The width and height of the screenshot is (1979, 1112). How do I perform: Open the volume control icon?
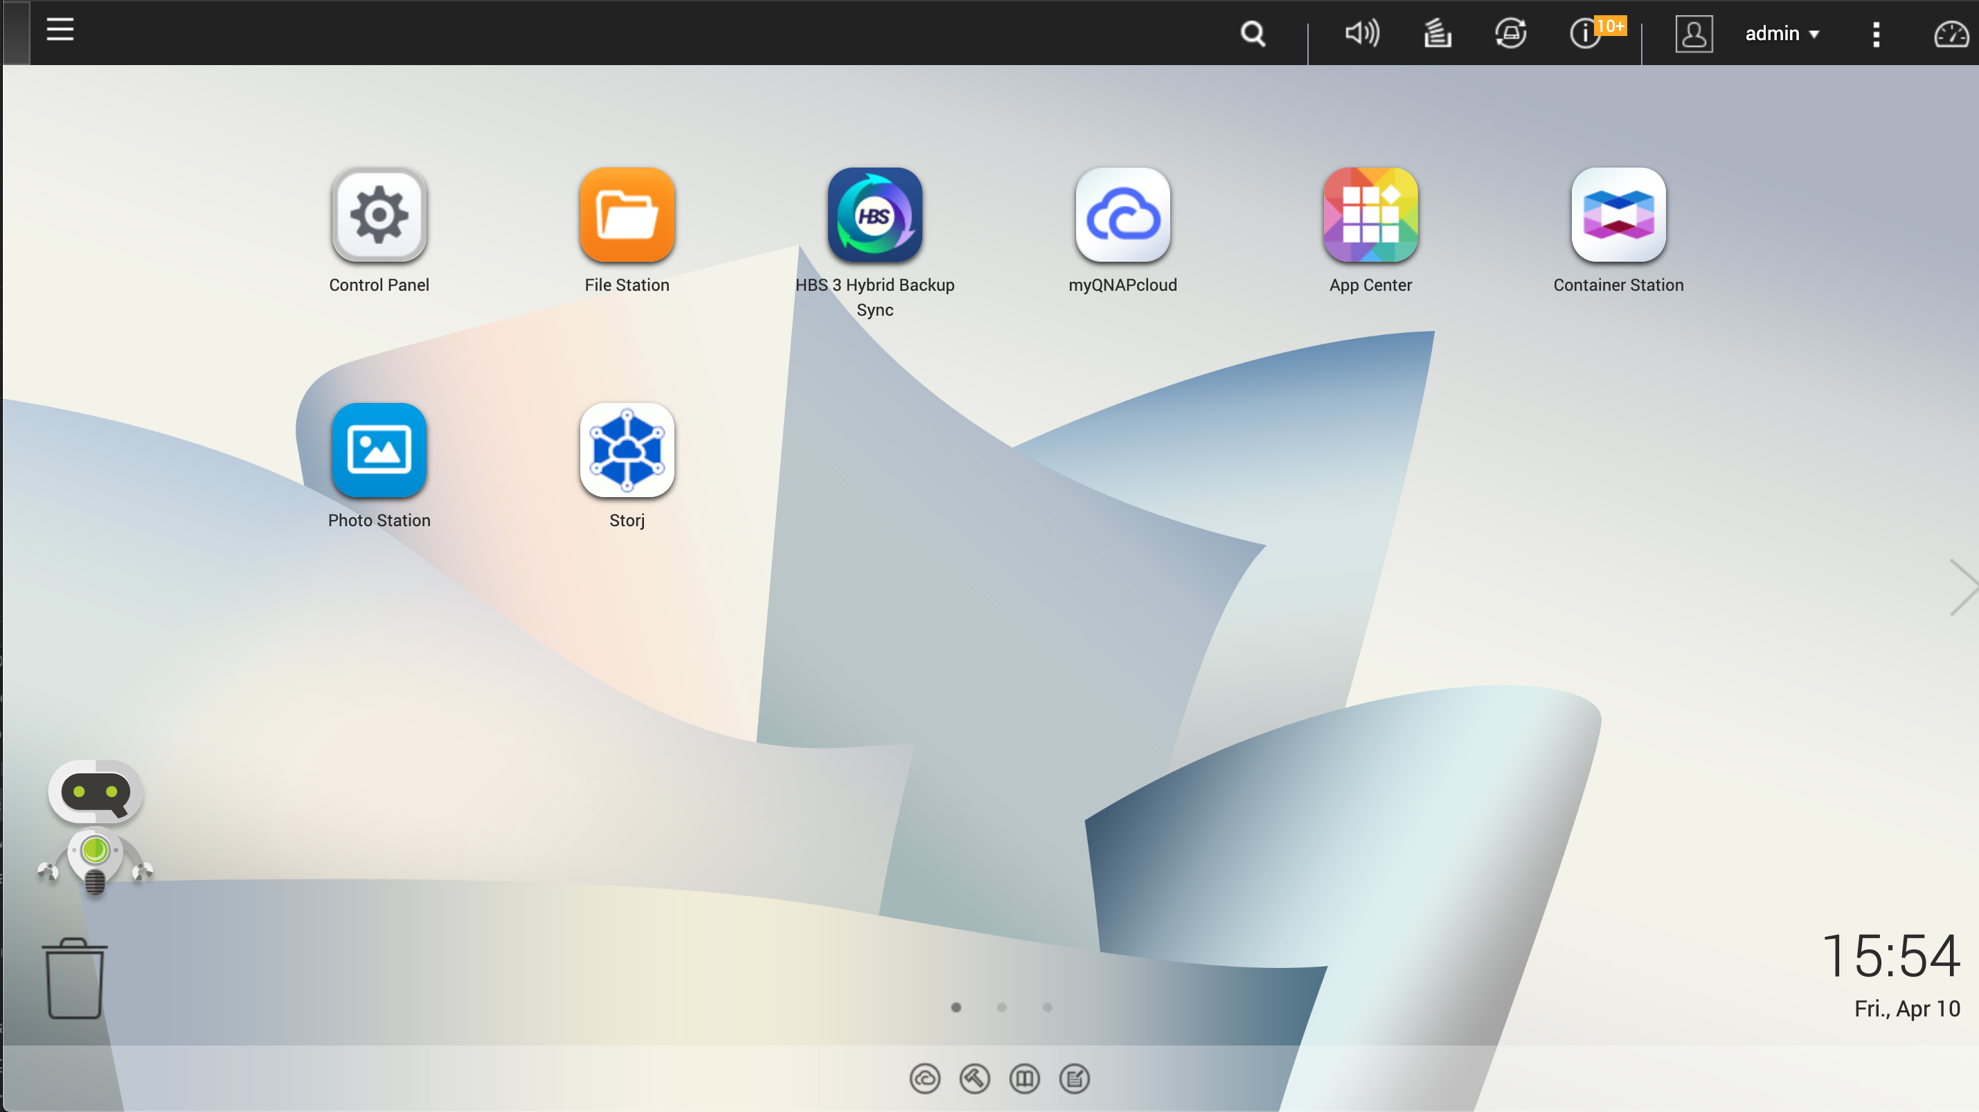[1361, 34]
